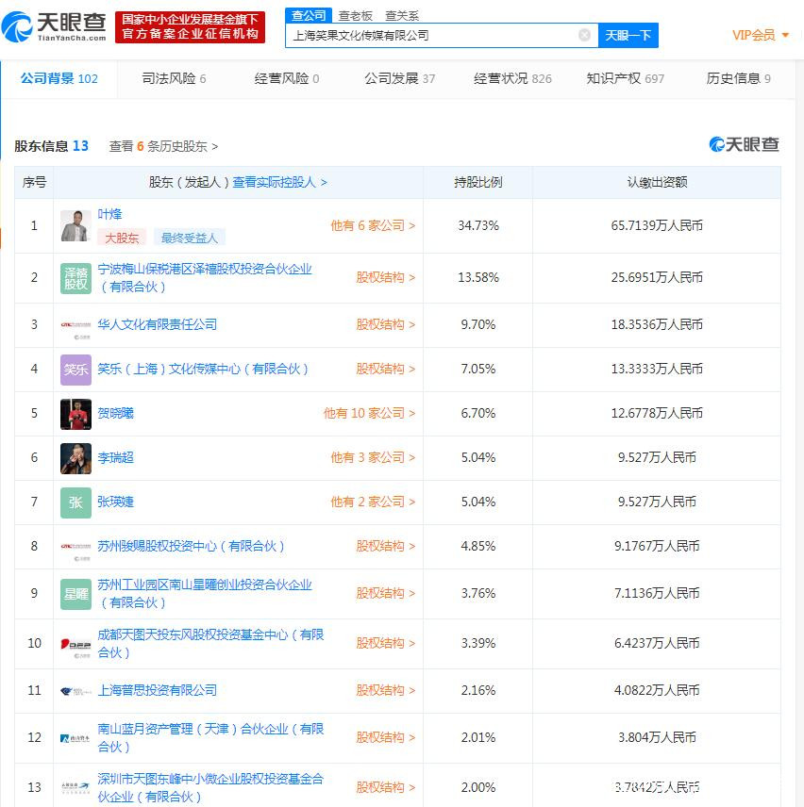
Task: Open 南山蓝月资产管理（天津）合伙企业 link
Action: click(210, 738)
